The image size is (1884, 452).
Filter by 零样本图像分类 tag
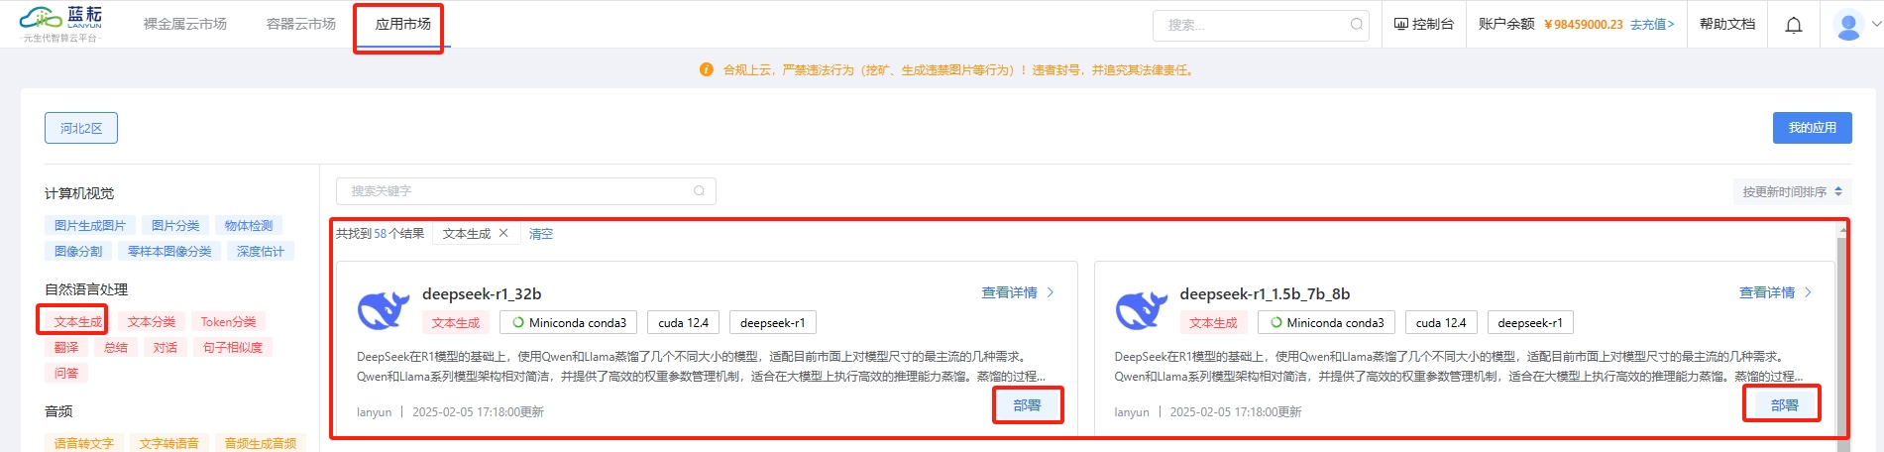click(169, 251)
